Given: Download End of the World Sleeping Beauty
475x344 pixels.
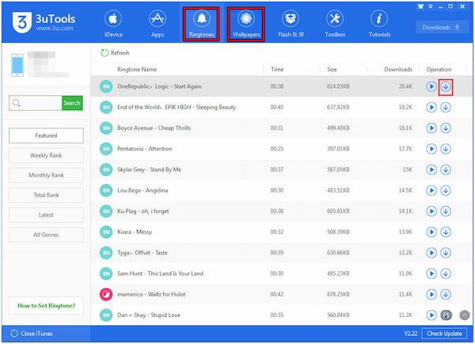Looking at the screenshot, I should coord(446,107).
